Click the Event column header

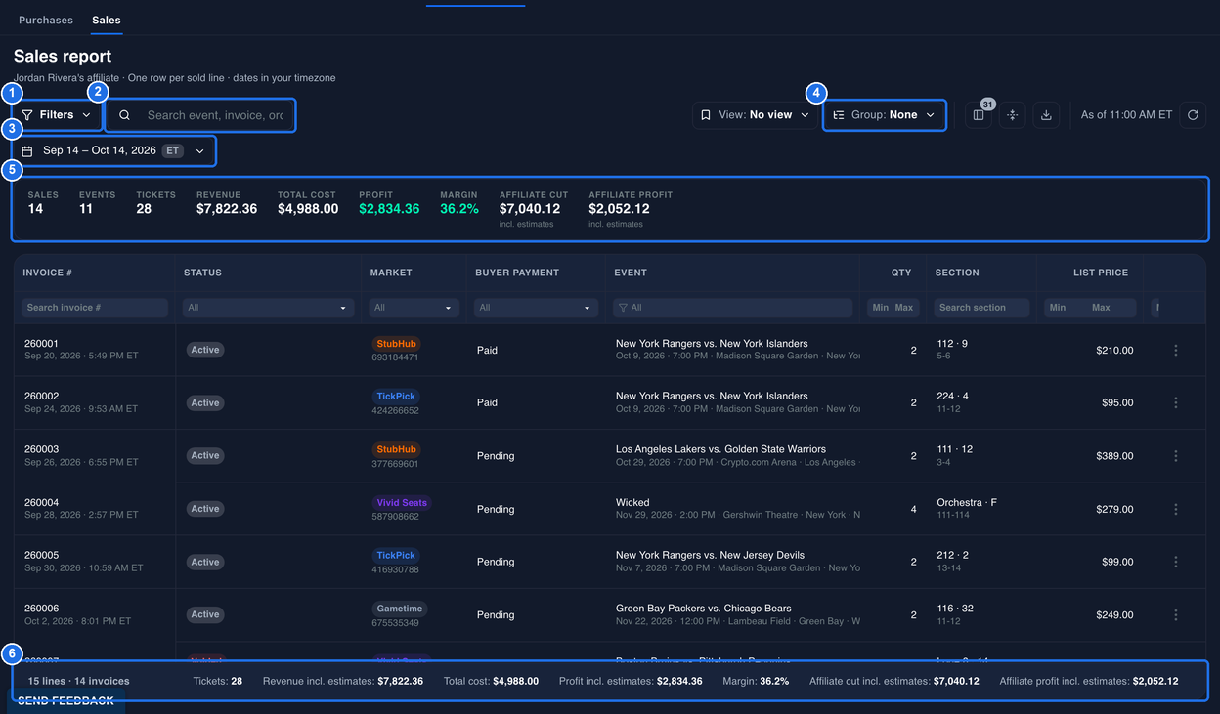pos(631,273)
